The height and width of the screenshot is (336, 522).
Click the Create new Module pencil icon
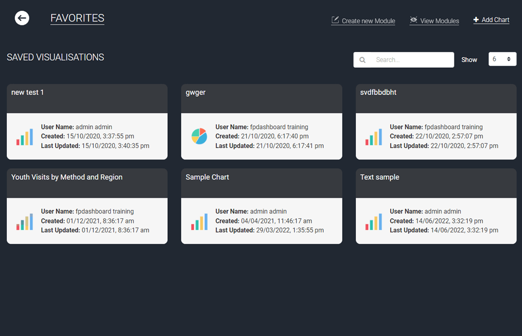coord(335,20)
